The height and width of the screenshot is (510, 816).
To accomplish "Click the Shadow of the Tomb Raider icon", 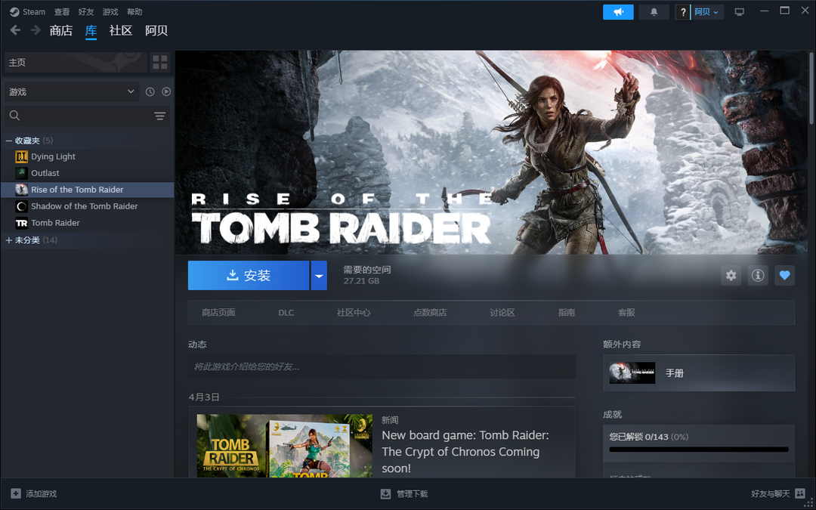I will (21, 206).
